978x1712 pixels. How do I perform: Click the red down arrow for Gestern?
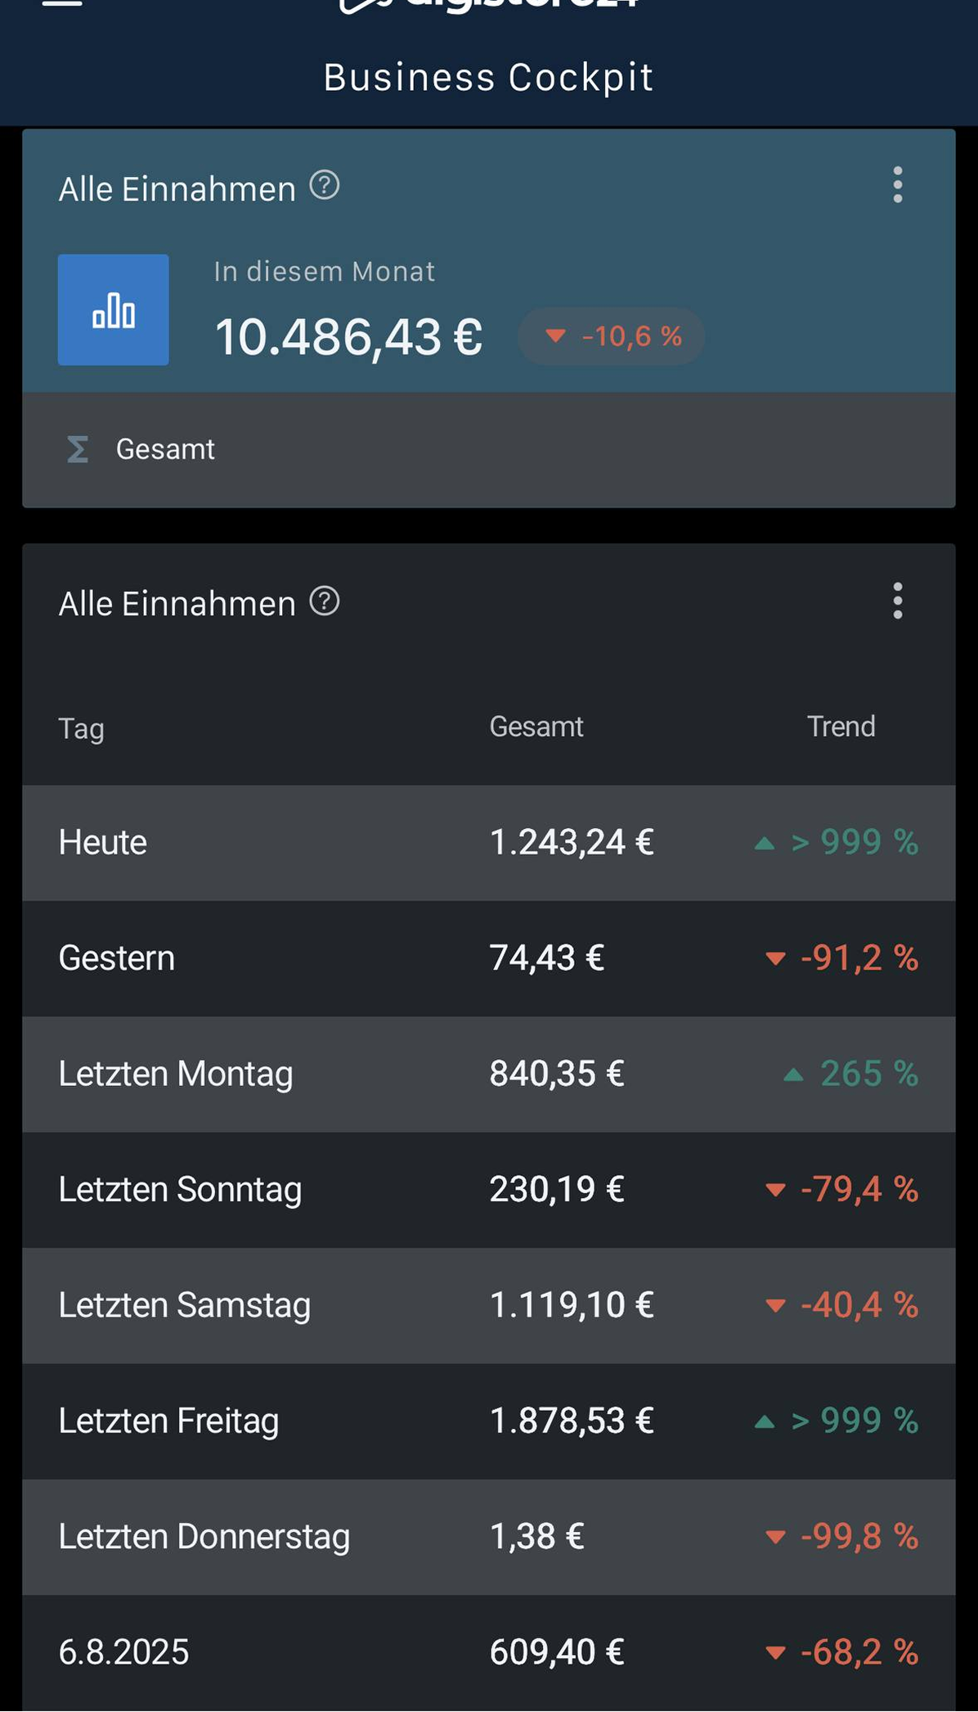(x=775, y=959)
